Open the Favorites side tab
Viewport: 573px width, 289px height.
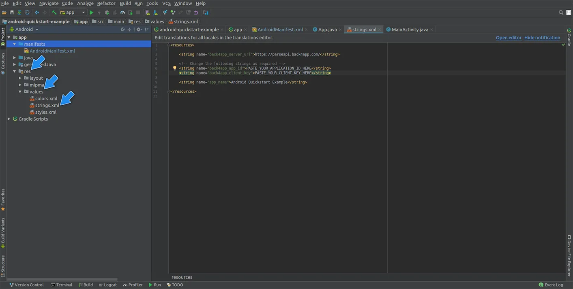point(3,200)
